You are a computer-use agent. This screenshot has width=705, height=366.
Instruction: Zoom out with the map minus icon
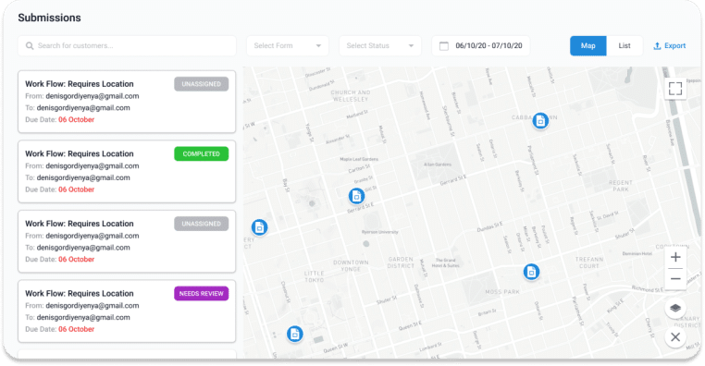674,279
